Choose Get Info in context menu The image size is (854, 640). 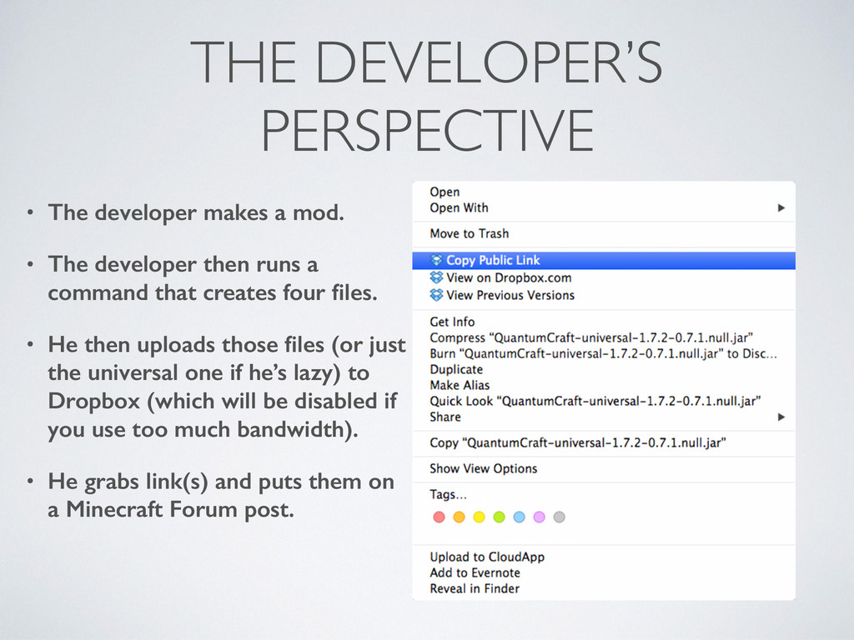tap(604, 322)
